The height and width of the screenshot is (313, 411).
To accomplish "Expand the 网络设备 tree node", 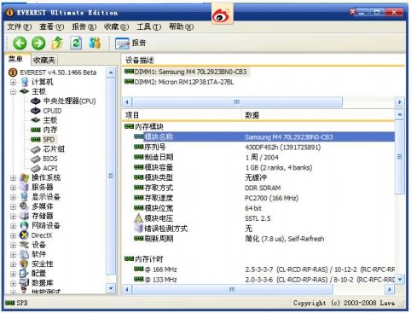I will [x=13, y=226].
